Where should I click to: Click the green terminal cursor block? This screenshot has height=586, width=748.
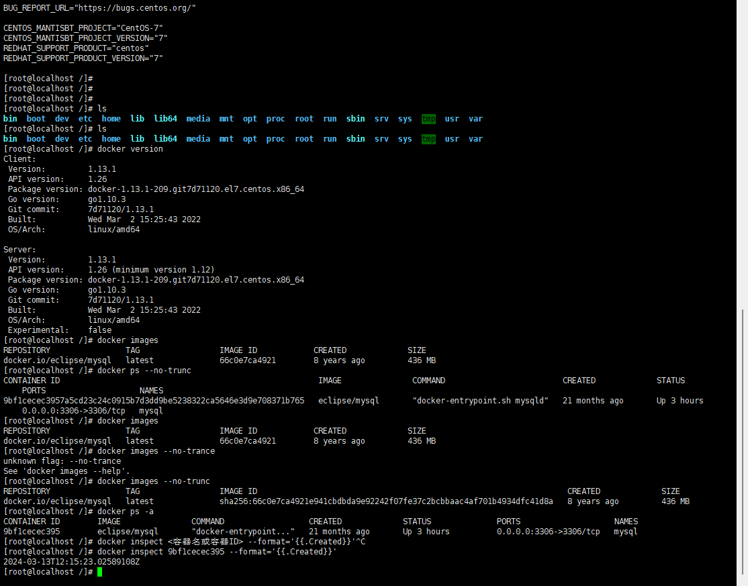coord(99,572)
